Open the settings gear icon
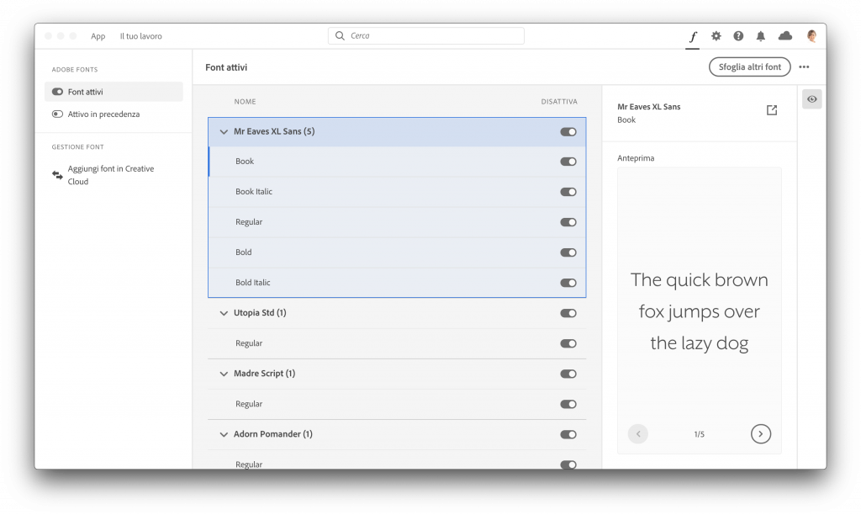 (x=716, y=35)
